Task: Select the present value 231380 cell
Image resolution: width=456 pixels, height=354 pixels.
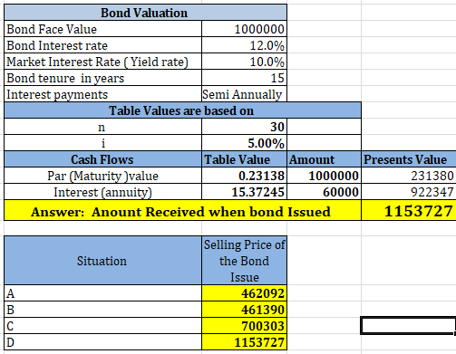Action: point(409,176)
